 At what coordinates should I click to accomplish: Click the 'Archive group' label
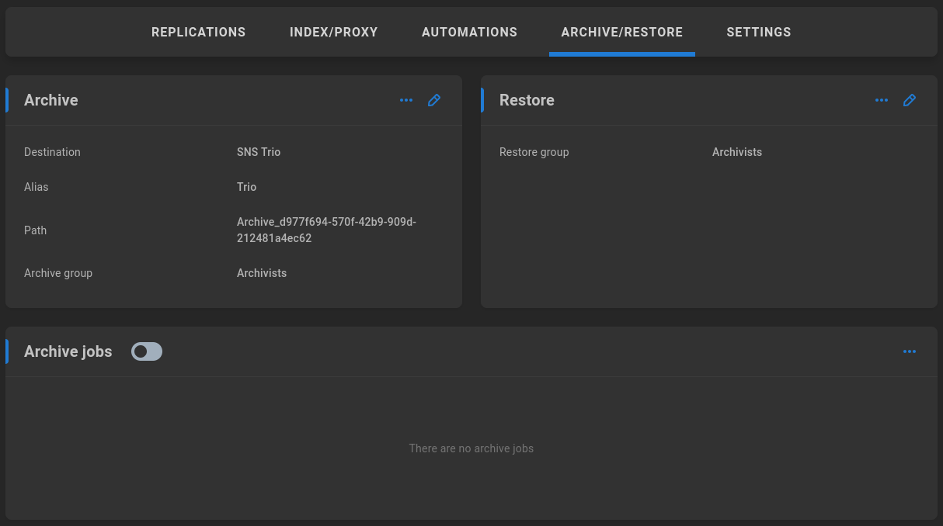pos(58,273)
